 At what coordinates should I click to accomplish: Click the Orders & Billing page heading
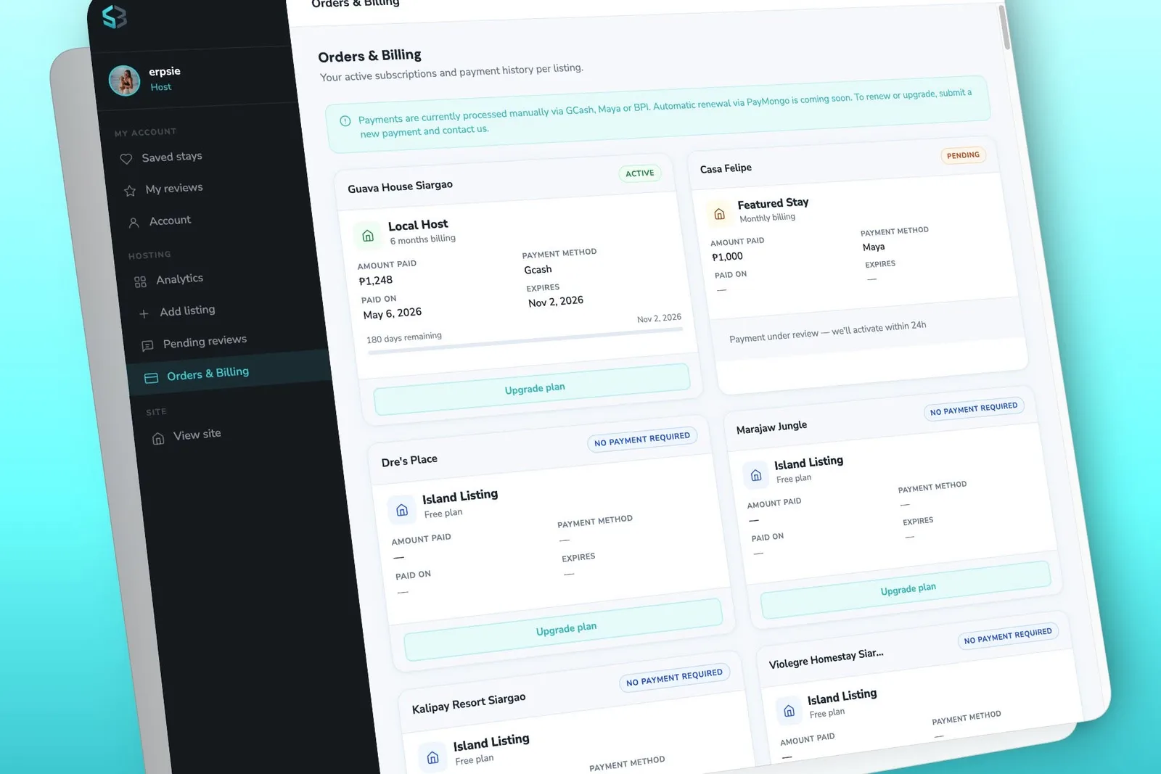(369, 56)
